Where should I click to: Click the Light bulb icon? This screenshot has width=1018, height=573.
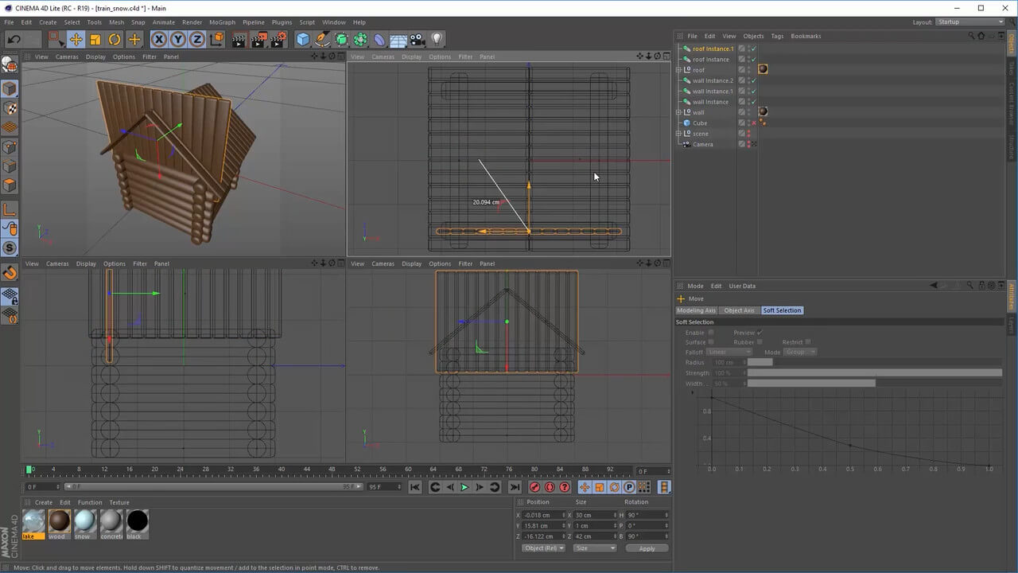point(437,40)
